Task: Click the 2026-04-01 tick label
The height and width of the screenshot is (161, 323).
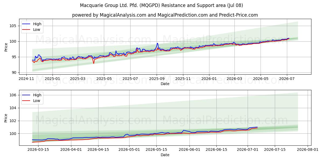Action: click(71, 150)
